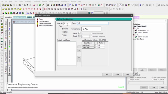
Task: Select Load Envelopes in definition tree
Action: [x=139, y=39]
